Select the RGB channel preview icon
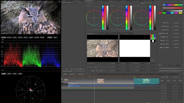Image resolution: width=184 pixels, height=103 pixels. [x=153, y=36]
